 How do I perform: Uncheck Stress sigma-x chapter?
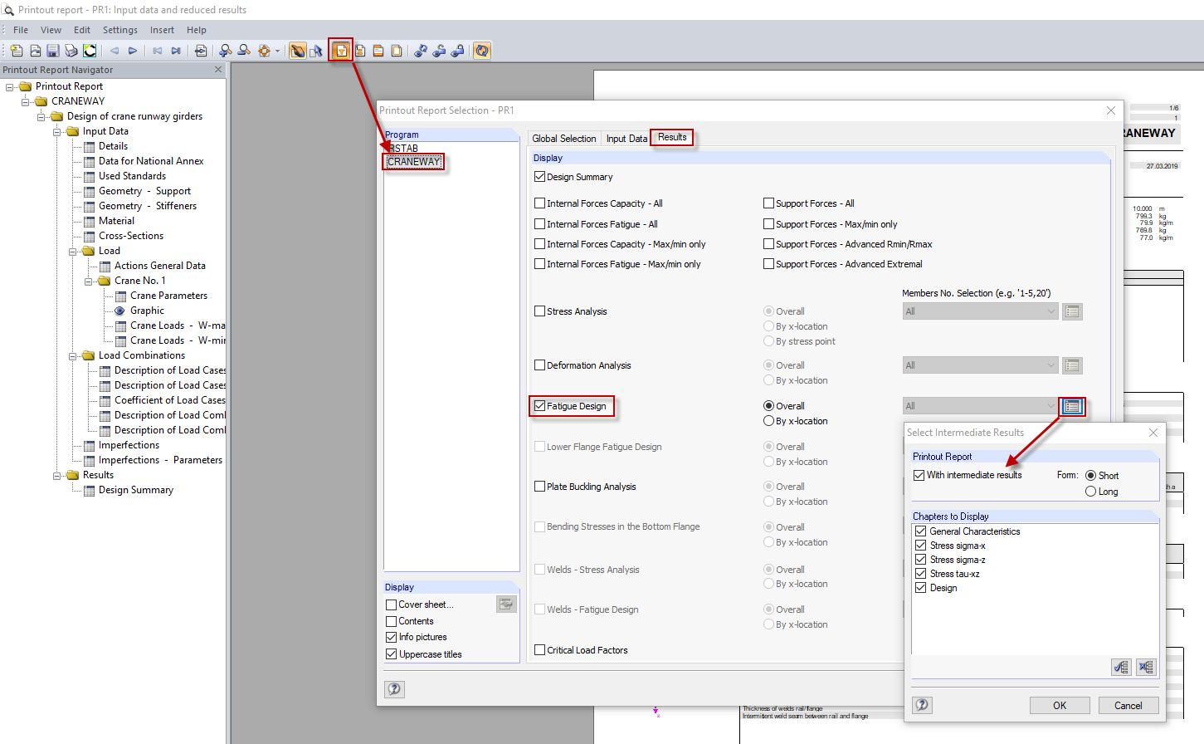pos(920,546)
